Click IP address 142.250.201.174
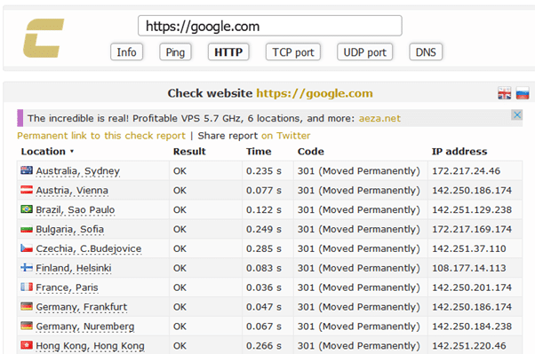The width and height of the screenshot is (535, 354). 472,287
